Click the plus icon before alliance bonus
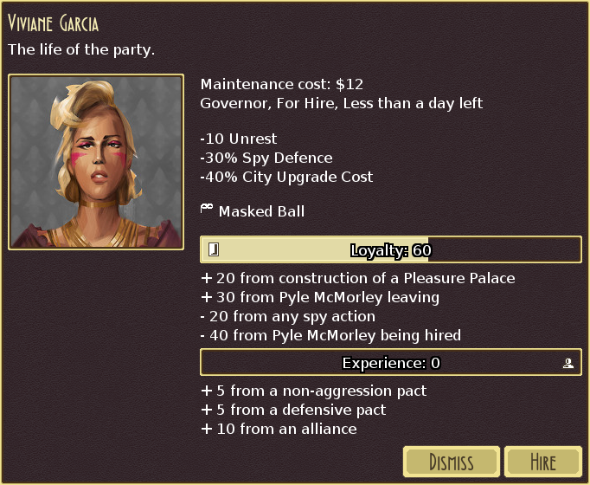This screenshot has width=590, height=485. [207, 429]
